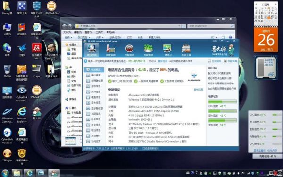The image size is (283, 177).
Task: Open the 查看(V) menu in Explorer
Action: point(89,32)
